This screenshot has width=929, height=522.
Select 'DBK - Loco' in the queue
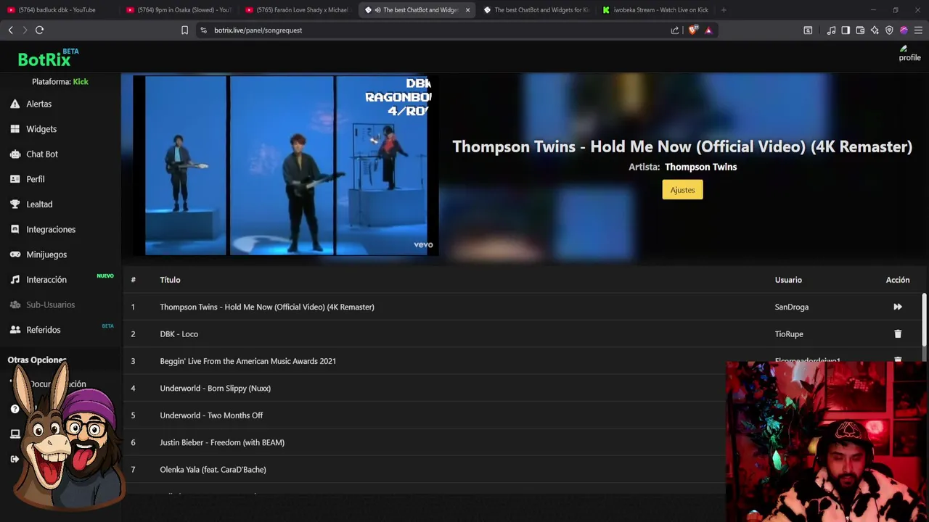click(x=179, y=334)
